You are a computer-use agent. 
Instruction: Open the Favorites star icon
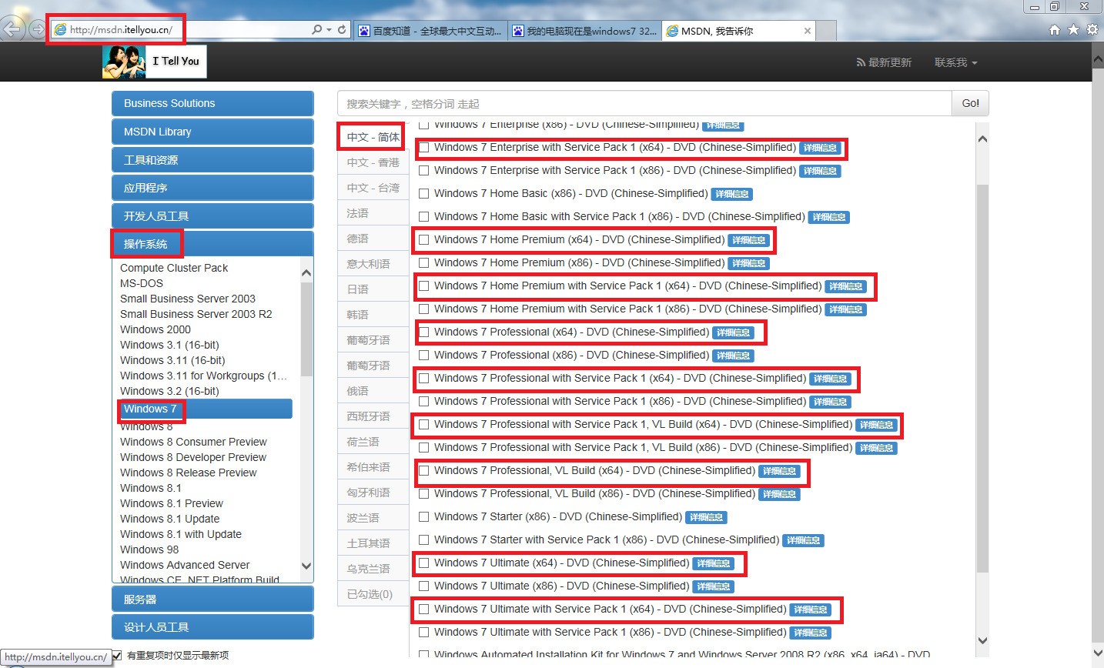(x=1073, y=29)
